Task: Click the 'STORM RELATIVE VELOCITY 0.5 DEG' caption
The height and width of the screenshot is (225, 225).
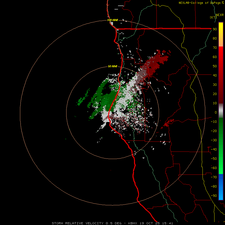Action: coord(86,223)
